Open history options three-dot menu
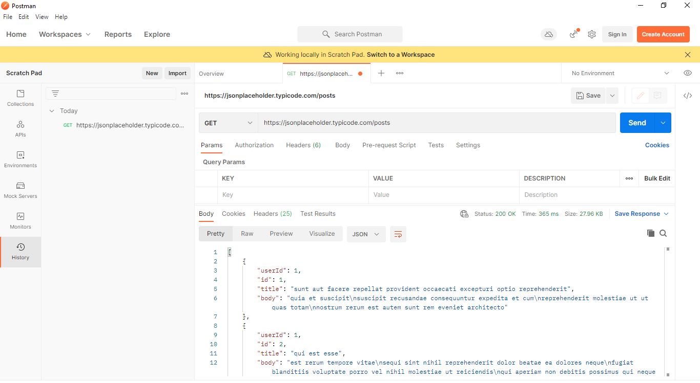Viewport: 700px width, 383px height. click(184, 94)
